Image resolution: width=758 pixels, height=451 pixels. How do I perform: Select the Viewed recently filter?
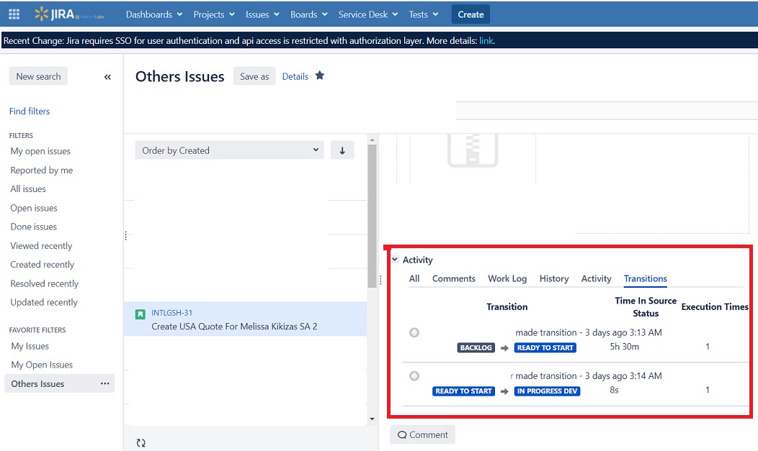(x=41, y=246)
